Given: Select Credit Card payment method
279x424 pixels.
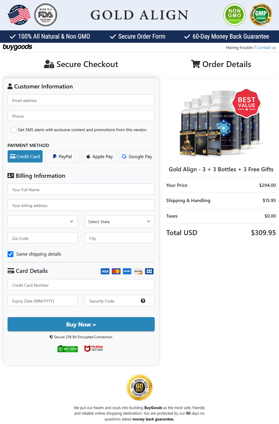Looking at the screenshot, I should coord(25,156).
